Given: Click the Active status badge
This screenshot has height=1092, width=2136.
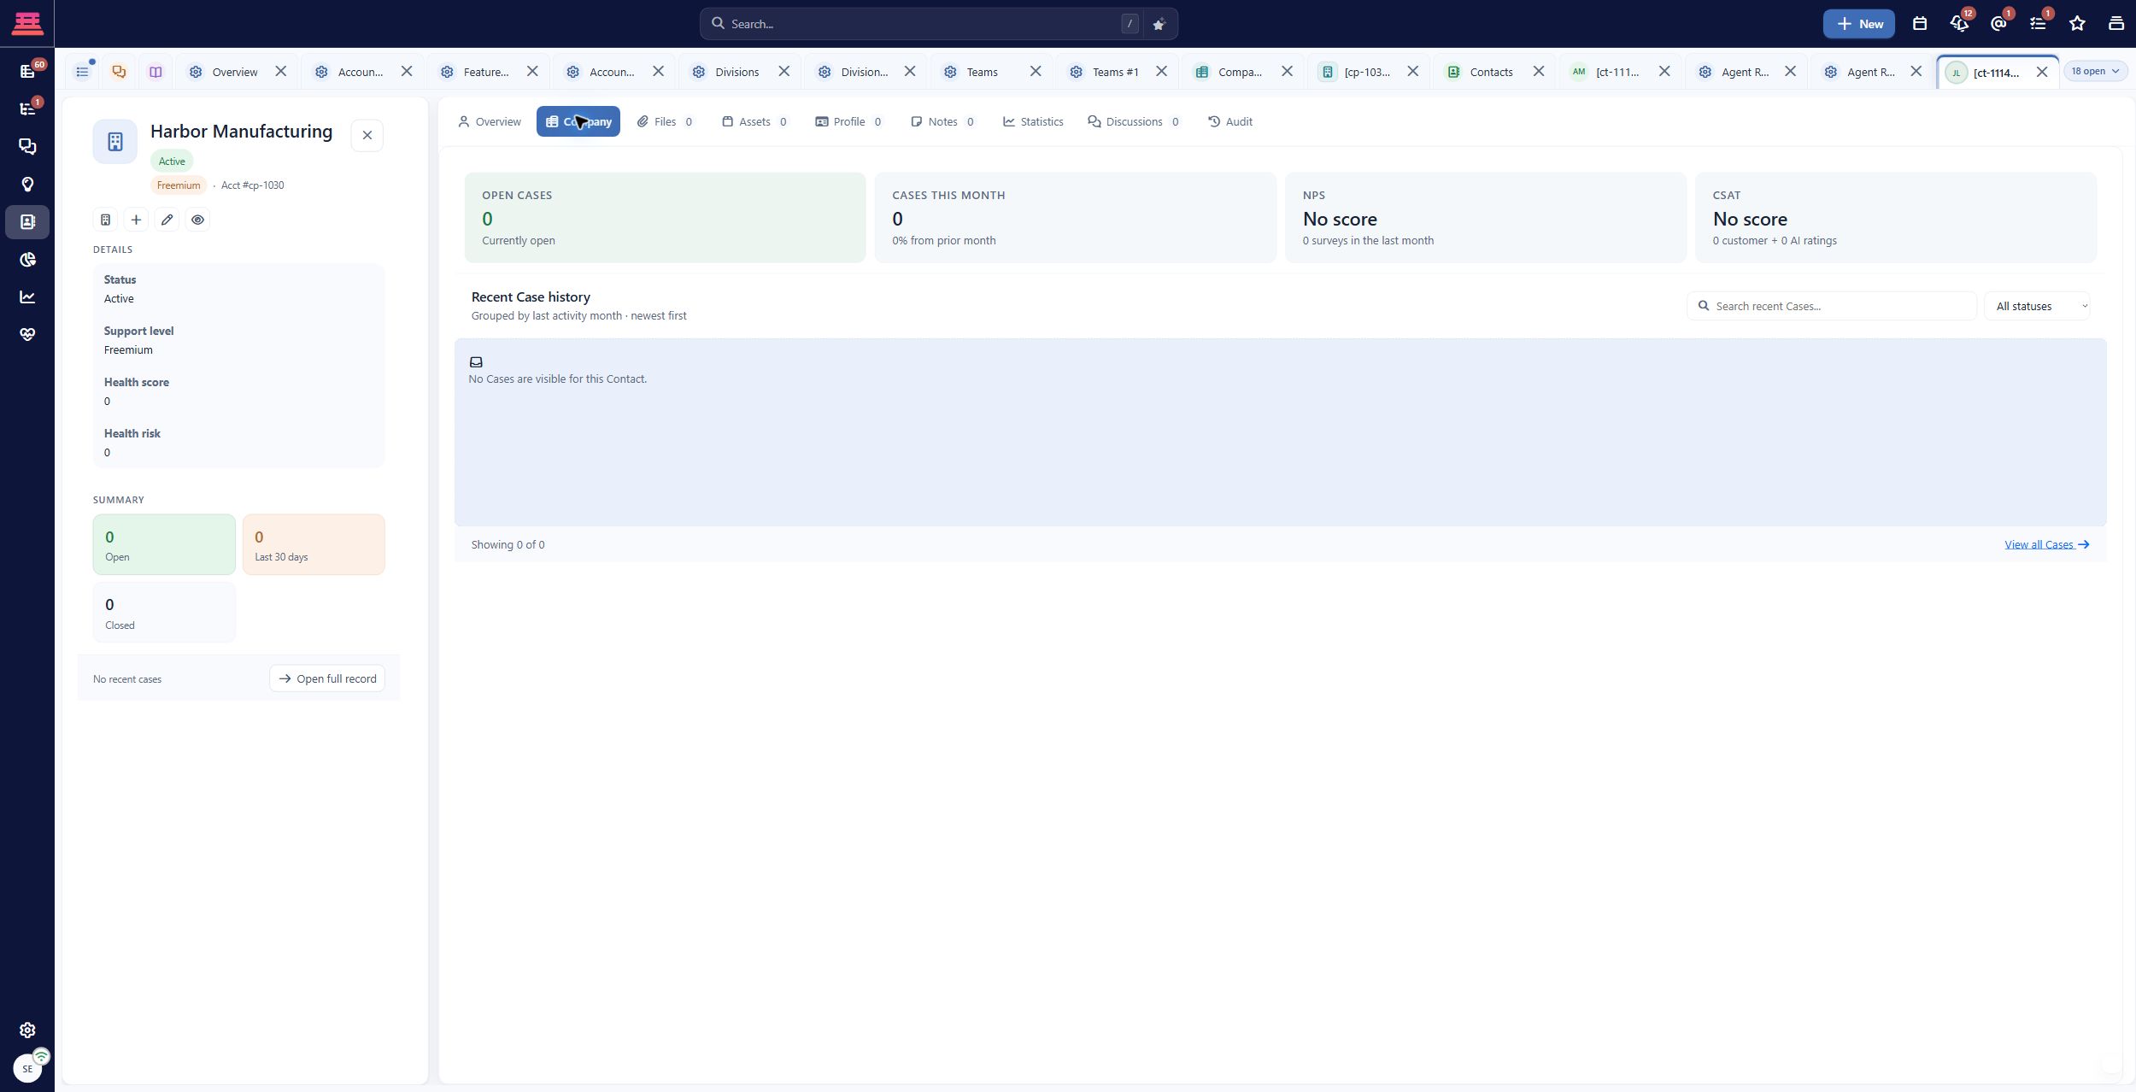Looking at the screenshot, I should coord(172,161).
